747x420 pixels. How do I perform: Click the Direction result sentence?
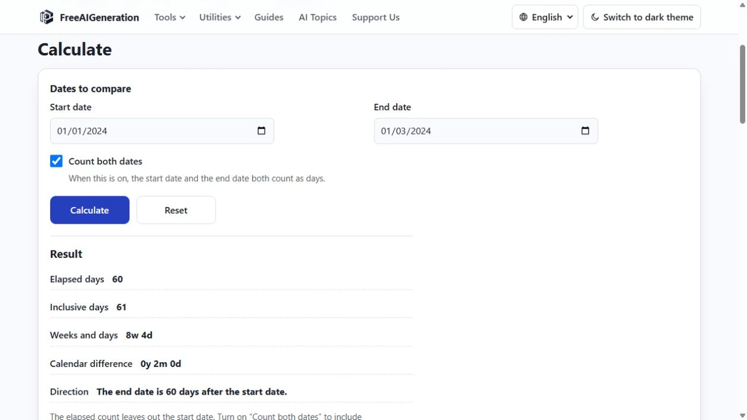pyautogui.click(x=192, y=392)
